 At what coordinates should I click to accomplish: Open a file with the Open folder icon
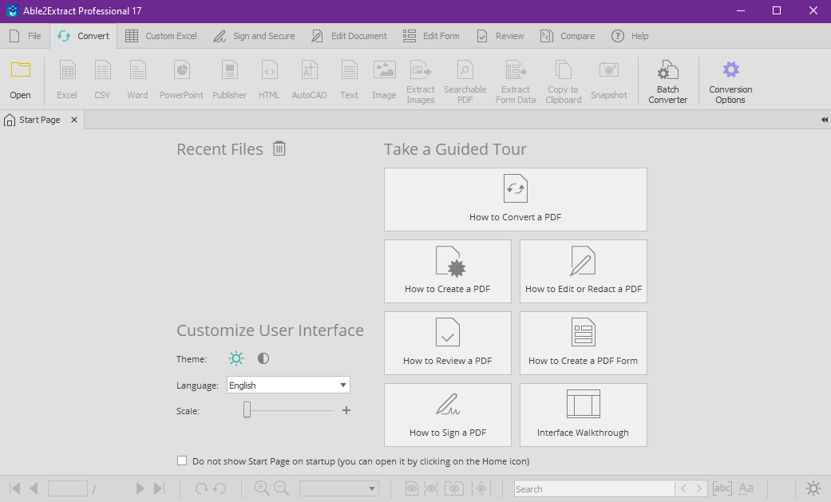coord(20,80)
